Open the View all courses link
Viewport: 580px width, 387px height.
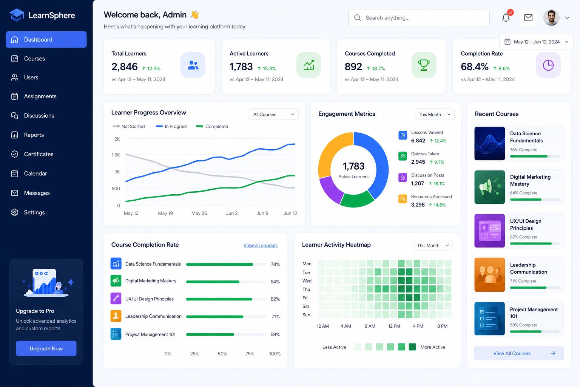261,246
